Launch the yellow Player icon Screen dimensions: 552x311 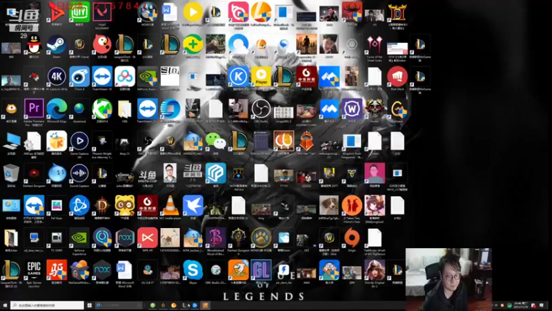click(x=261, y=77)
